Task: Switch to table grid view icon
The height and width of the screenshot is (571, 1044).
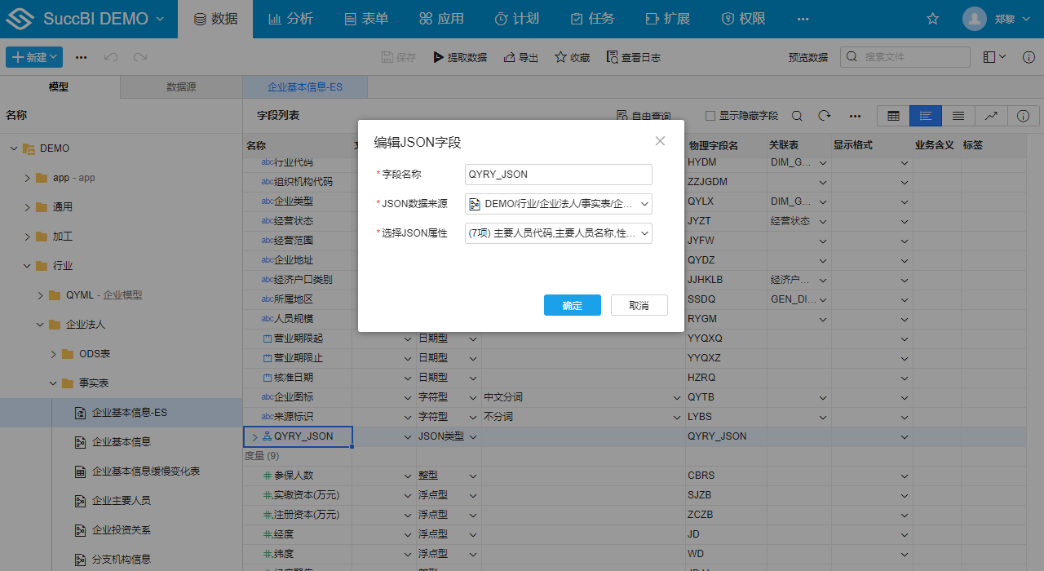Action: coord(893,116)
